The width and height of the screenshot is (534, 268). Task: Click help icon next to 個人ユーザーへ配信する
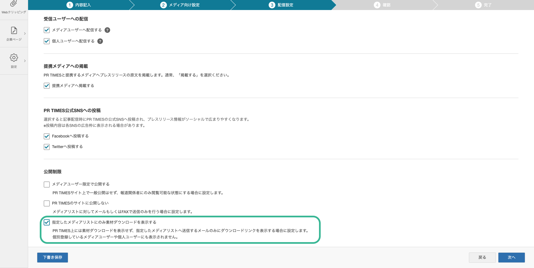click(x=100, y=41)
